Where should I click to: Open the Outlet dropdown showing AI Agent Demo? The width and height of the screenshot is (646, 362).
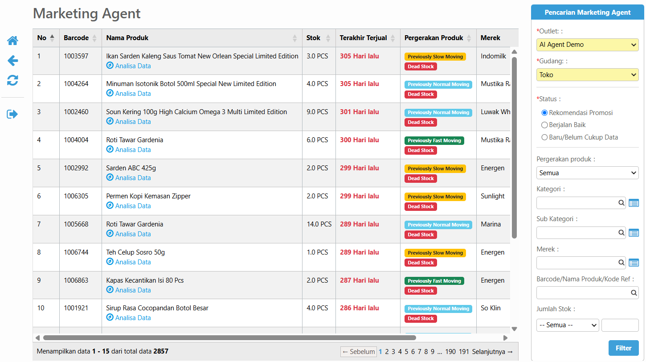click(x=587, y=45)
